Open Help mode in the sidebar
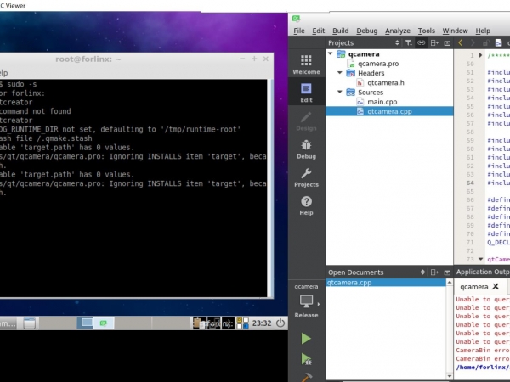510x382 pixels. point(306,205)
